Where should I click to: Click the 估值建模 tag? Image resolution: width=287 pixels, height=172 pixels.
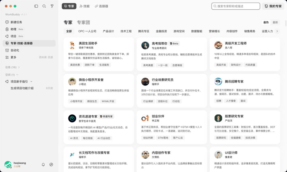click(x=235, y=138)
